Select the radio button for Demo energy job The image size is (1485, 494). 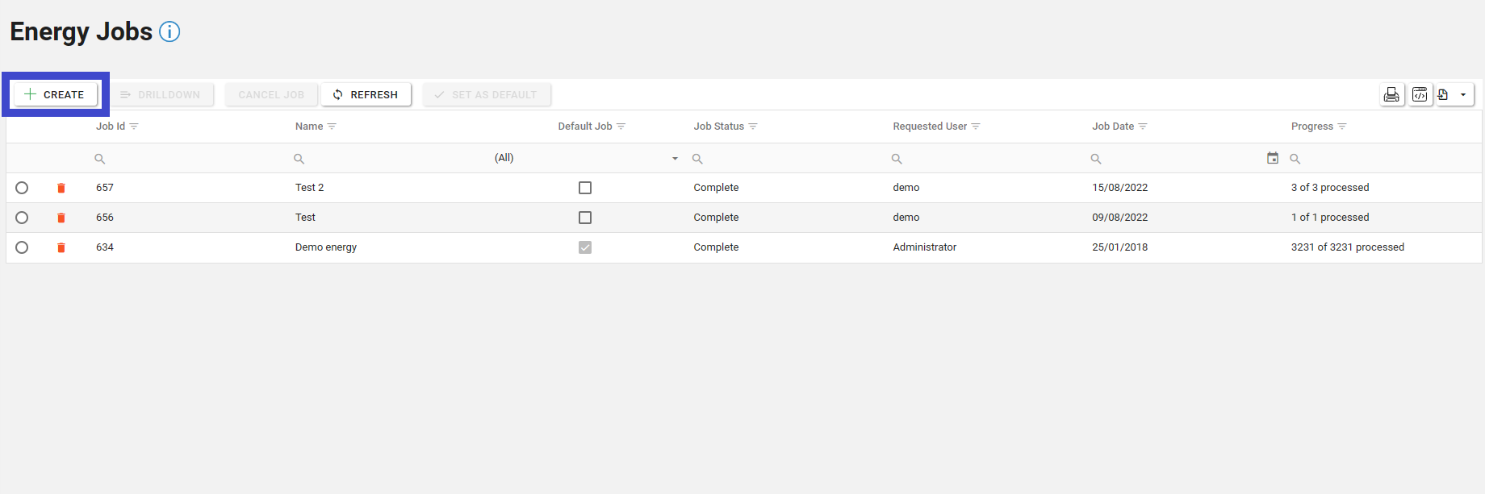[22, 247]
